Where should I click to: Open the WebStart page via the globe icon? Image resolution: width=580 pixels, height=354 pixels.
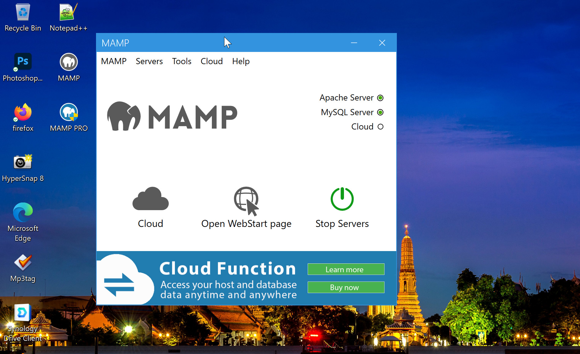tap(246, 200)
